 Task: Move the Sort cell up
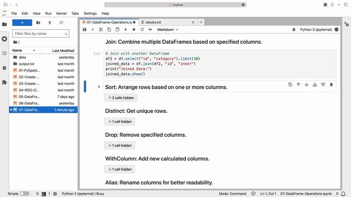pos(298,84)
